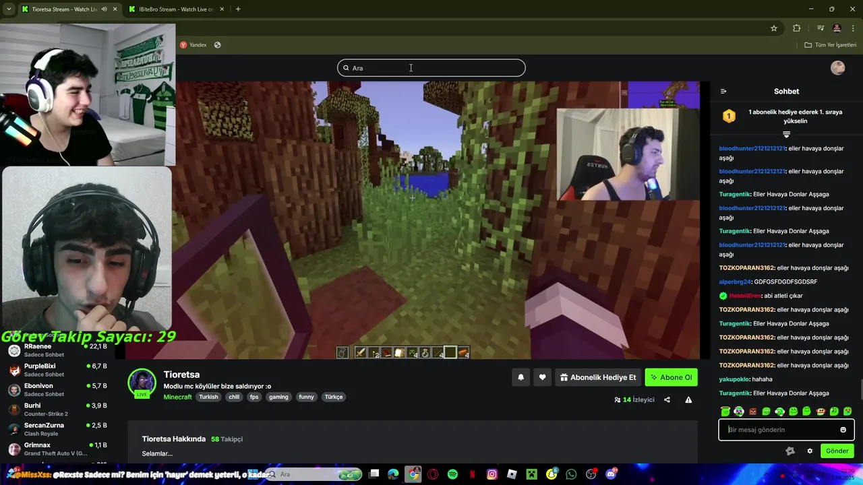Expand the gift leaderboard arrow in chat
The width and height of the screenshot is (863, 485).
(x=786, y=135)
